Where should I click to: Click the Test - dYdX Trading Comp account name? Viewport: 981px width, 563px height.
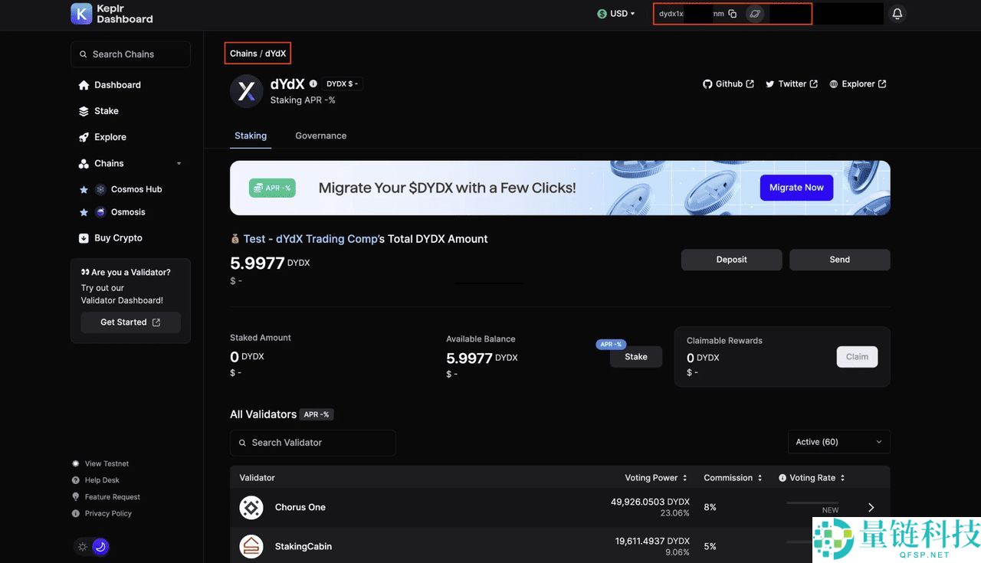(x=310, y=239)
